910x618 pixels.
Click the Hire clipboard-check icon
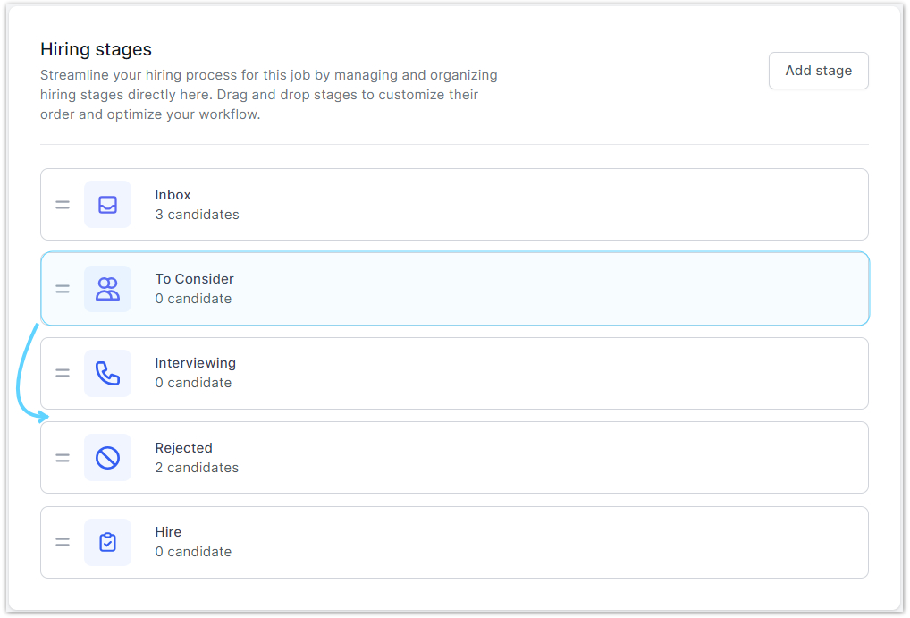tap(107, 542)
